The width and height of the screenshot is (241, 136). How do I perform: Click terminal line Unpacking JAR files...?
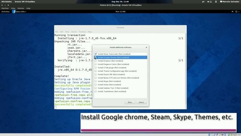(72, 42)
